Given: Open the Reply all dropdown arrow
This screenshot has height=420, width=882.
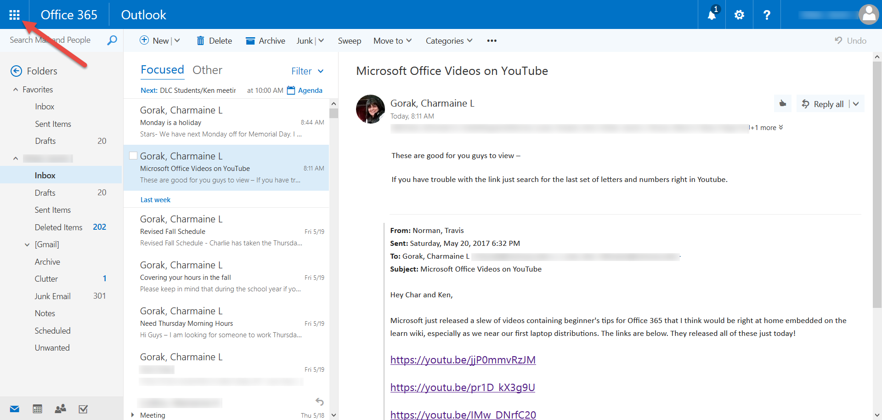Looking at the screenshot, I should pos(856,104).
